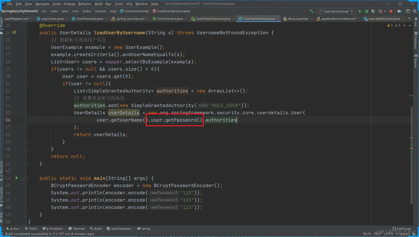Click the weak warning count indicator

click(398, 25)
